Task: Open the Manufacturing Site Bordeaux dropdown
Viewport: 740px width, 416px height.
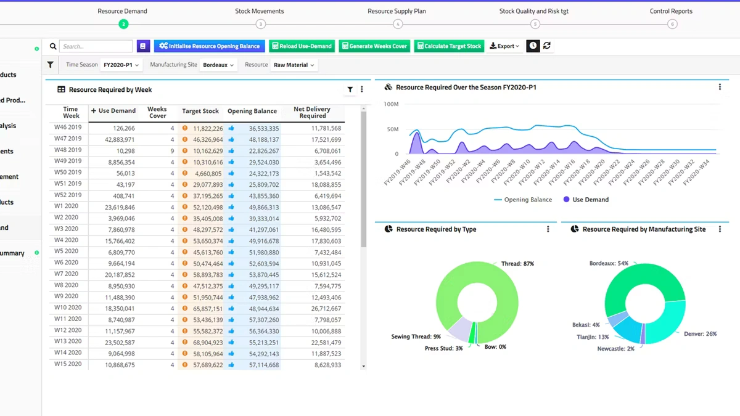Action: [x=218, y=65]
